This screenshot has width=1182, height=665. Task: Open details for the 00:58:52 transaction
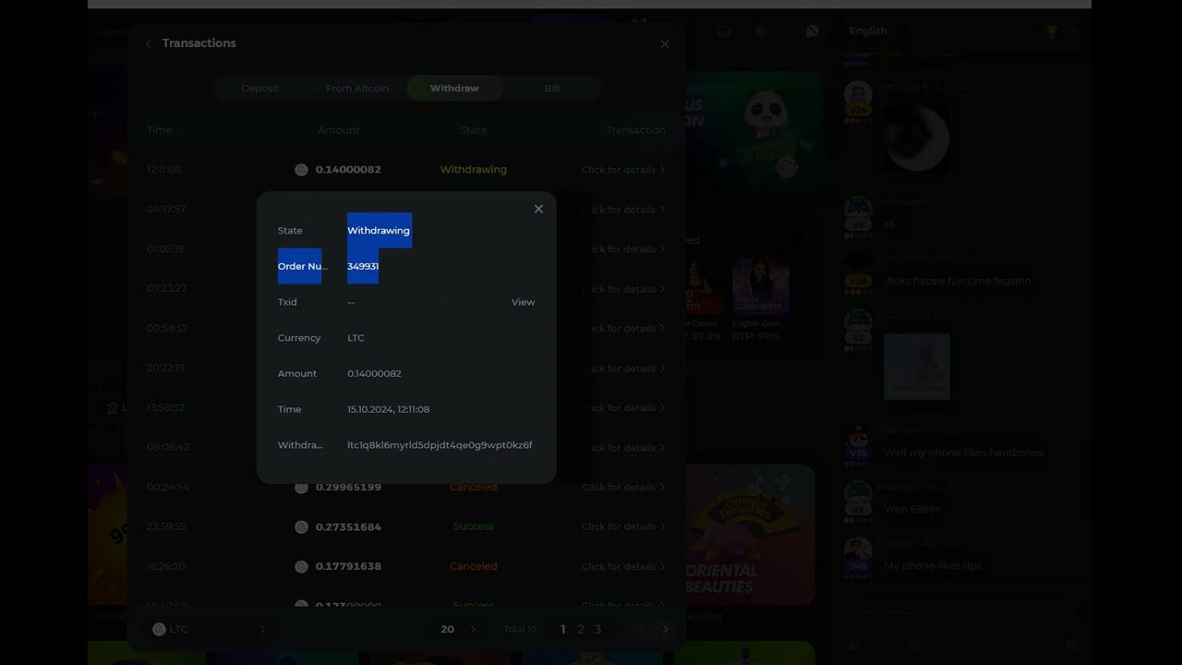[x=623, y=328]
